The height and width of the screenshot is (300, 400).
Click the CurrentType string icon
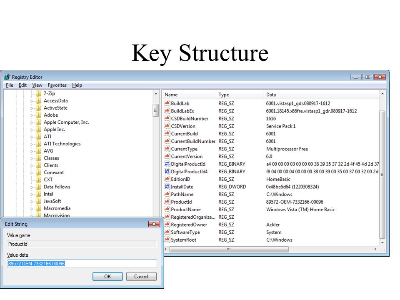[x=167, y=149]
